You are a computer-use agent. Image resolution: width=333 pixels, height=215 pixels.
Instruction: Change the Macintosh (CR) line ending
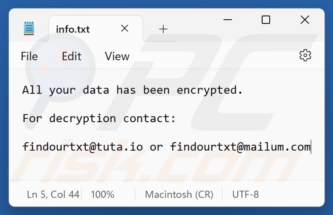point(179,194)
